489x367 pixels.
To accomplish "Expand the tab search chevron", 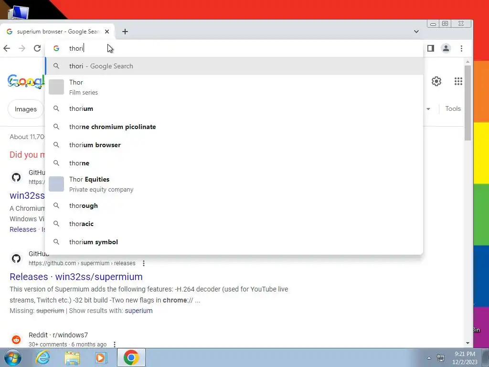I will click(416, 31).
